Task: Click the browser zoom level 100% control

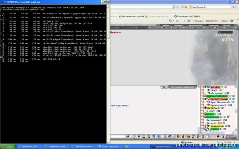Action: [229, 142]
